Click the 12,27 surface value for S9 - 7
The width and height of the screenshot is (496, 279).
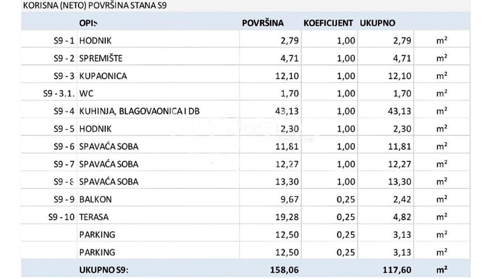(287, 164)
